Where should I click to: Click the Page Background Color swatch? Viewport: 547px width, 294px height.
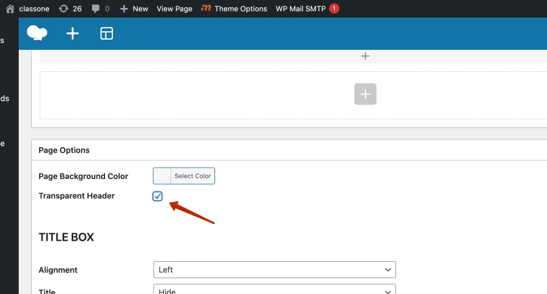pyautogui.click(x=162, y=176)
